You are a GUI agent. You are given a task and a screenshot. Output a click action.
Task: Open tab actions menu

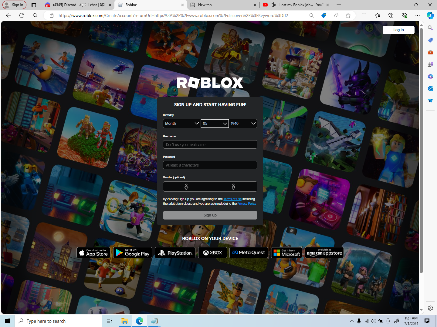click(x=34, y=5)
